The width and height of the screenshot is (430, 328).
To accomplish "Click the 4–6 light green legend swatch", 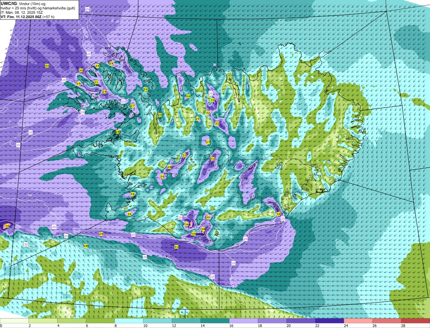I will click(72, 321).
